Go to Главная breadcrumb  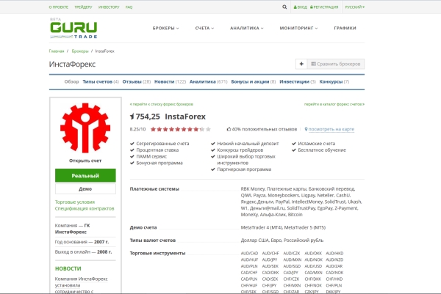coord(57,51)
